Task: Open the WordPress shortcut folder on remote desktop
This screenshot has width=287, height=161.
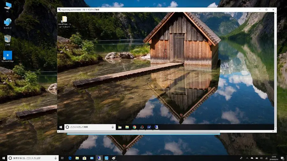Action: point(64,20)
